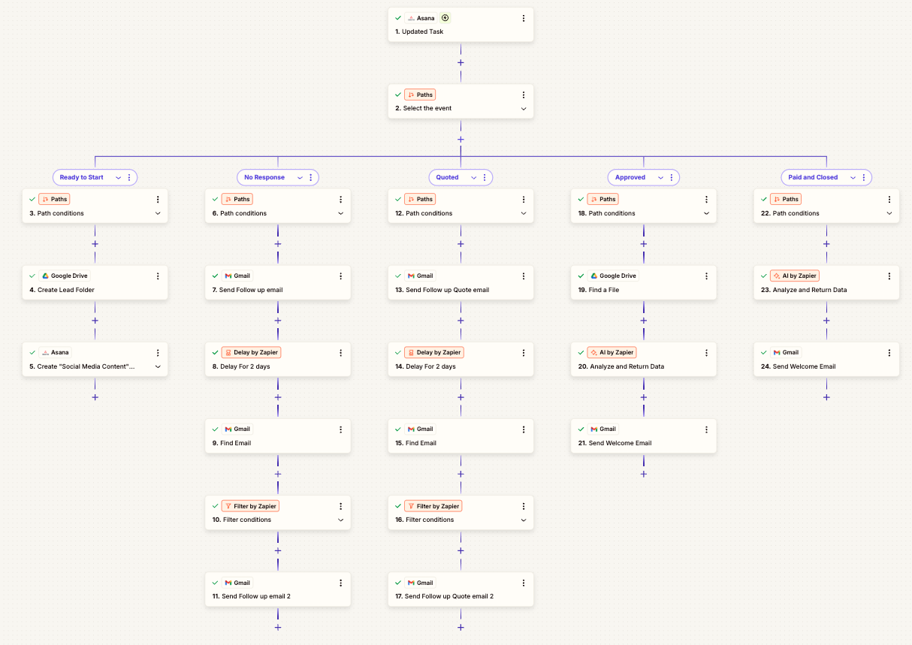Open step 1 Updated Task title

pos(419,32)
